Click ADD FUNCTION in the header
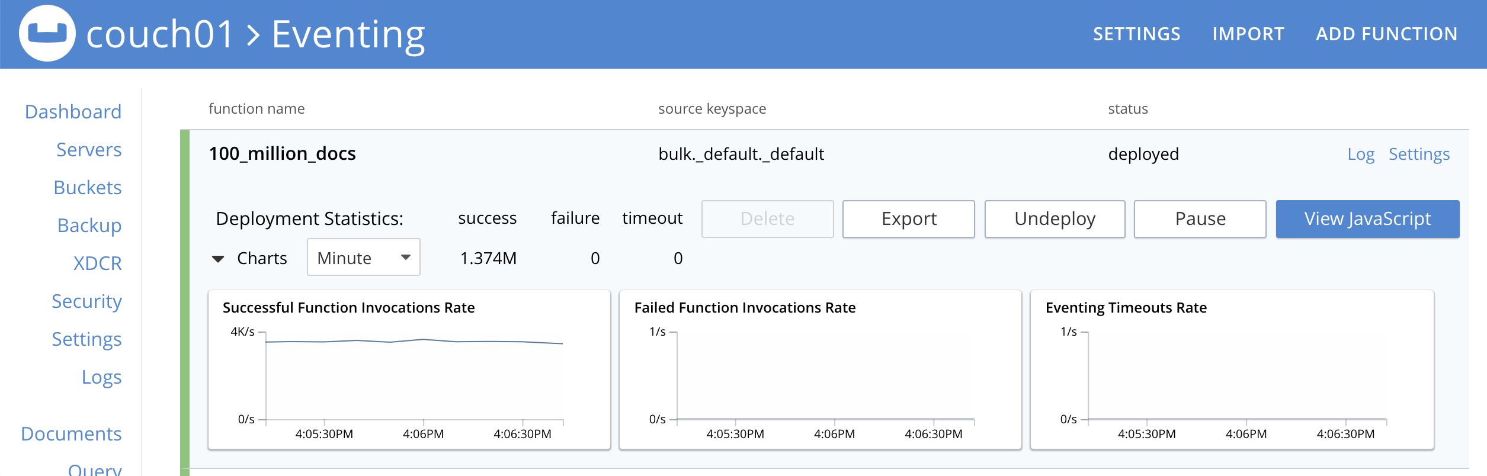The image size is (1487, 476). [1386, 34]
